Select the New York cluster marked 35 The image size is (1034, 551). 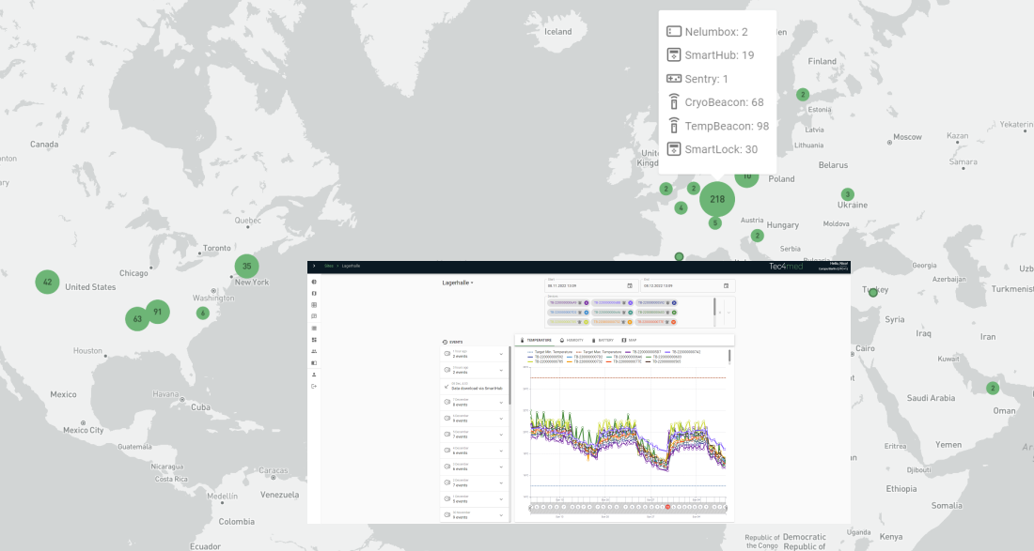click(x=246, y=267)
